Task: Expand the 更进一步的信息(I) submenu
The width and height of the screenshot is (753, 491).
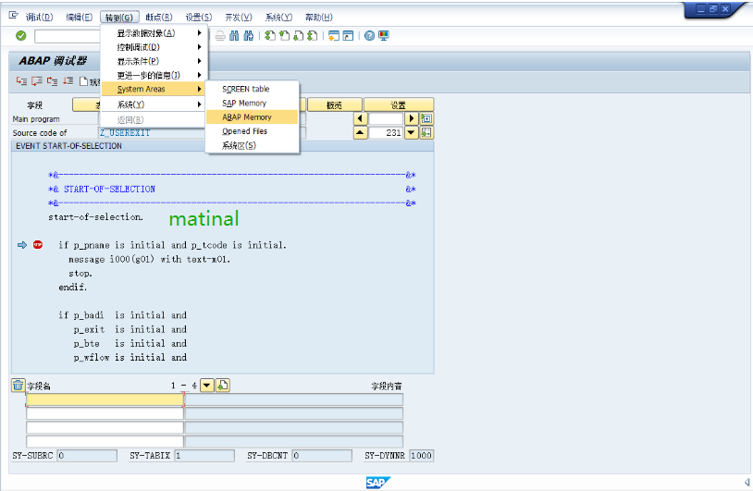Action: pyautogui.click(x=154, y=75)
